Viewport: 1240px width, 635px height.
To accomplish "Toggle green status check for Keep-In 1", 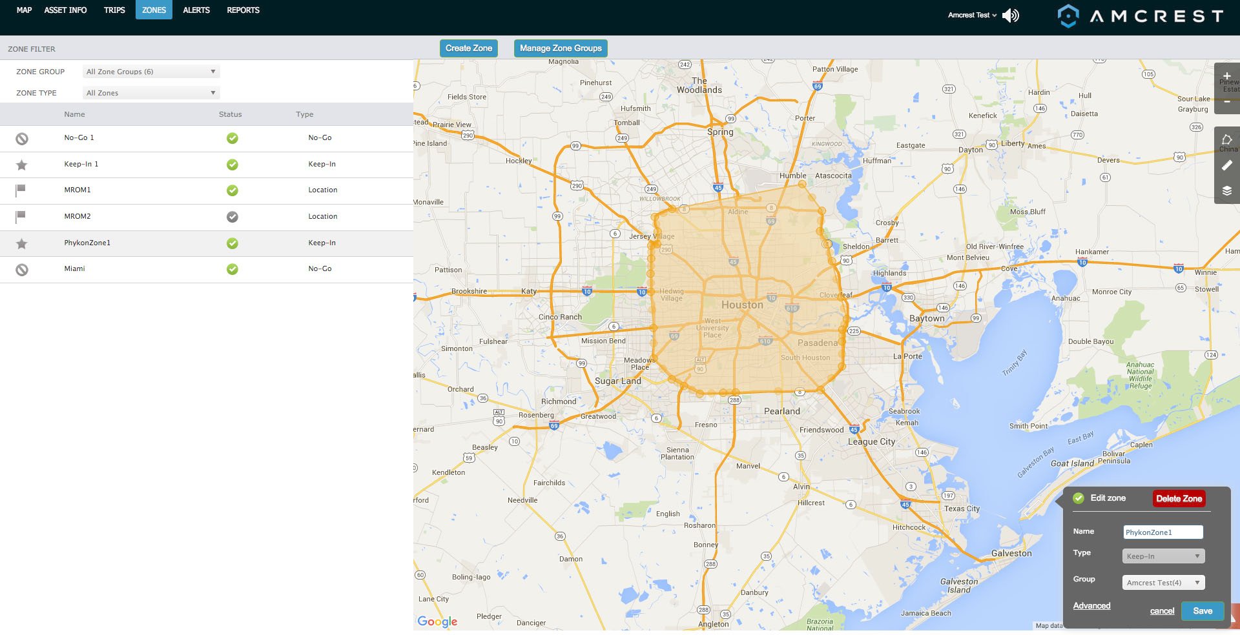I will [232, 165].
